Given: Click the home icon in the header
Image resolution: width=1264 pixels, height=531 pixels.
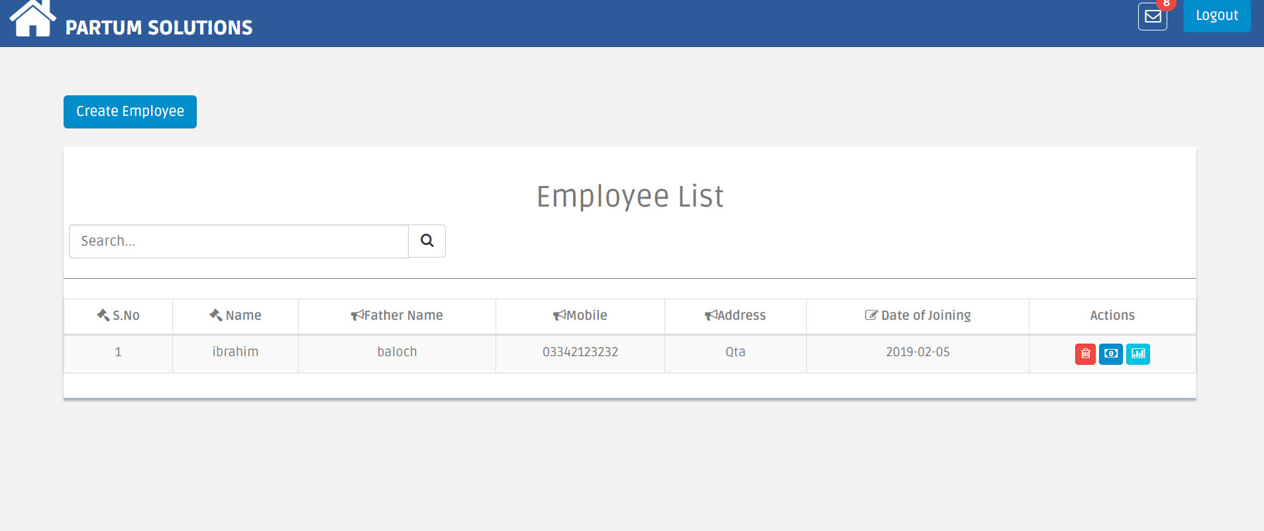Looking at the screenshot, I should (x=32, y=19).
